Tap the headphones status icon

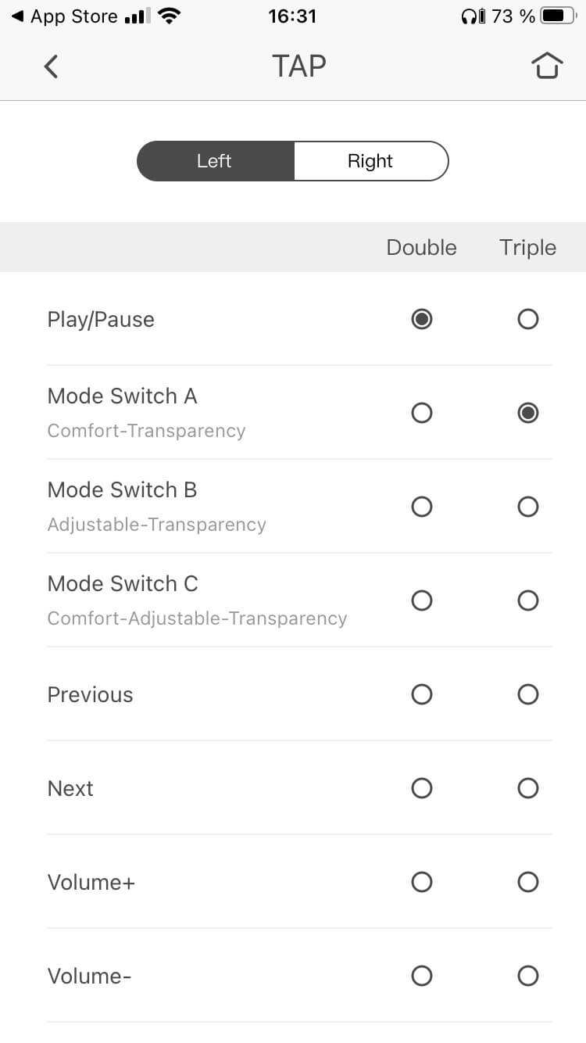click(471, 16)
